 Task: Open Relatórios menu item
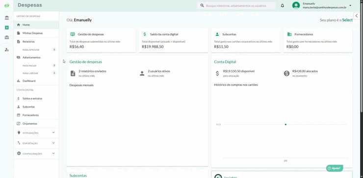pyautogui.click(x=36, y=42)
